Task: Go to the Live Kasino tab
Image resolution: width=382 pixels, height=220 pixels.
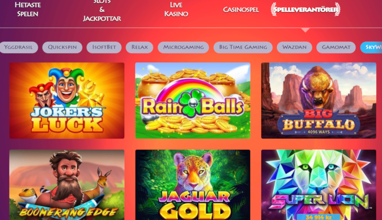Action: (176, 9)
